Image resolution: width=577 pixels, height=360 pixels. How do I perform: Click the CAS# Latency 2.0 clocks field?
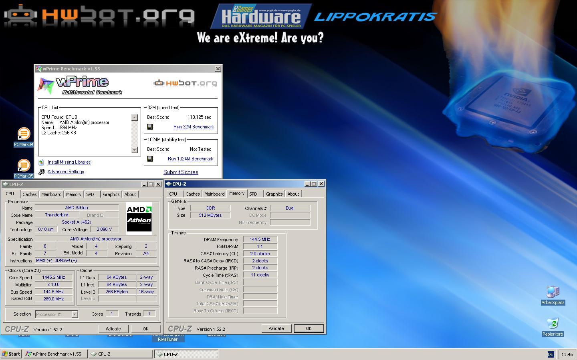pyautogui.click(x=260, y=254)
